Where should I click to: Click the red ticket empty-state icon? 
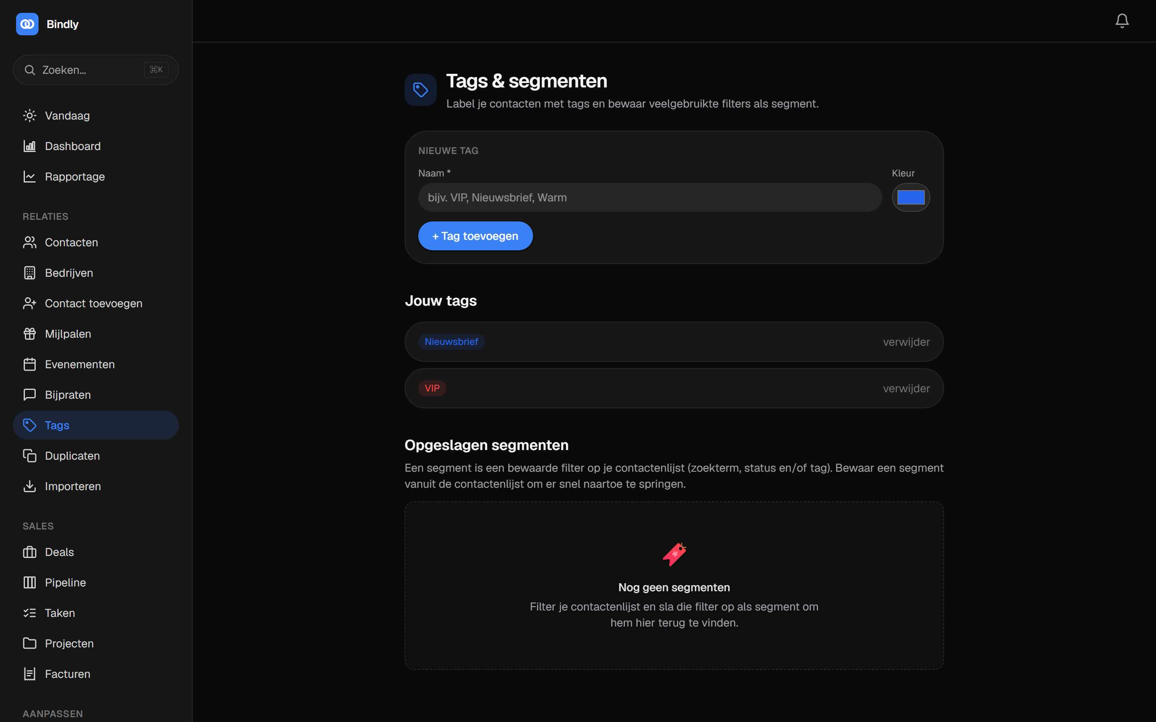[674, 554]
